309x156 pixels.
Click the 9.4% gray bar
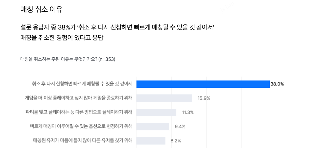tap(153, 127)
